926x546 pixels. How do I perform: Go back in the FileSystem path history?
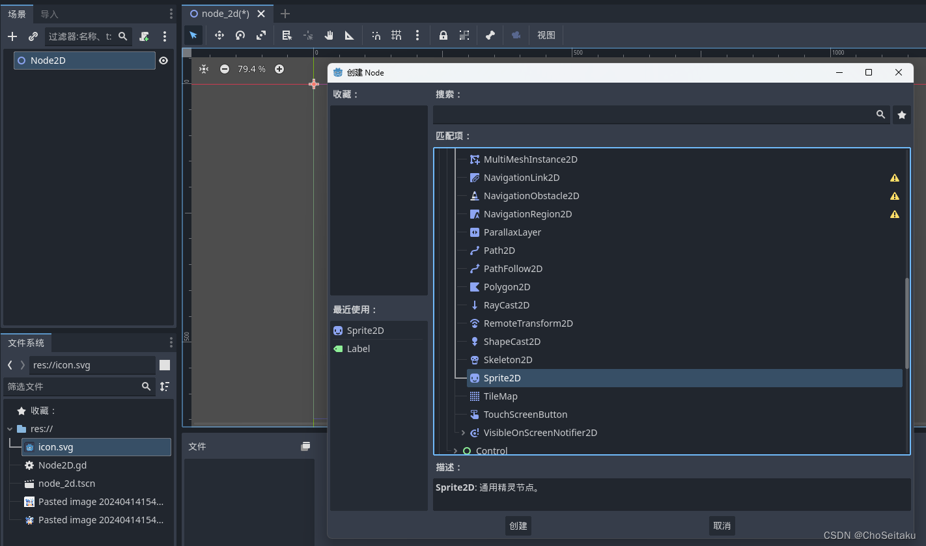click(10, 365)
